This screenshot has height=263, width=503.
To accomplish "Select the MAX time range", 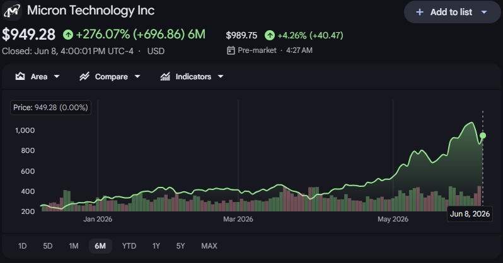I will click(209, 246).
